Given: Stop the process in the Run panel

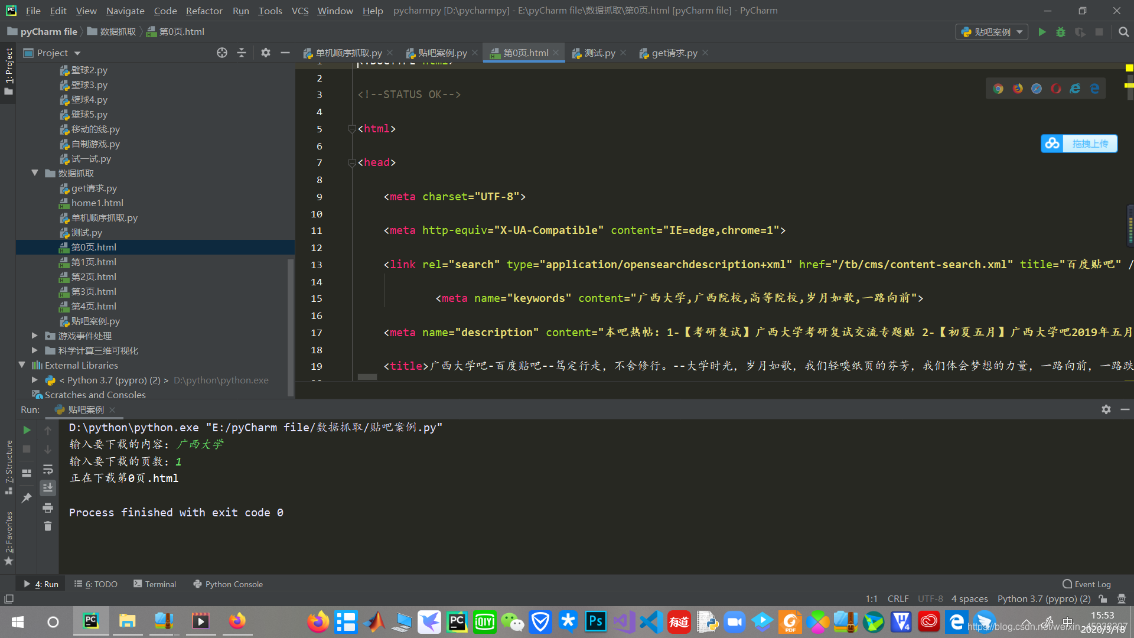Looking at the screenshot, I should [x=27, y=449].
